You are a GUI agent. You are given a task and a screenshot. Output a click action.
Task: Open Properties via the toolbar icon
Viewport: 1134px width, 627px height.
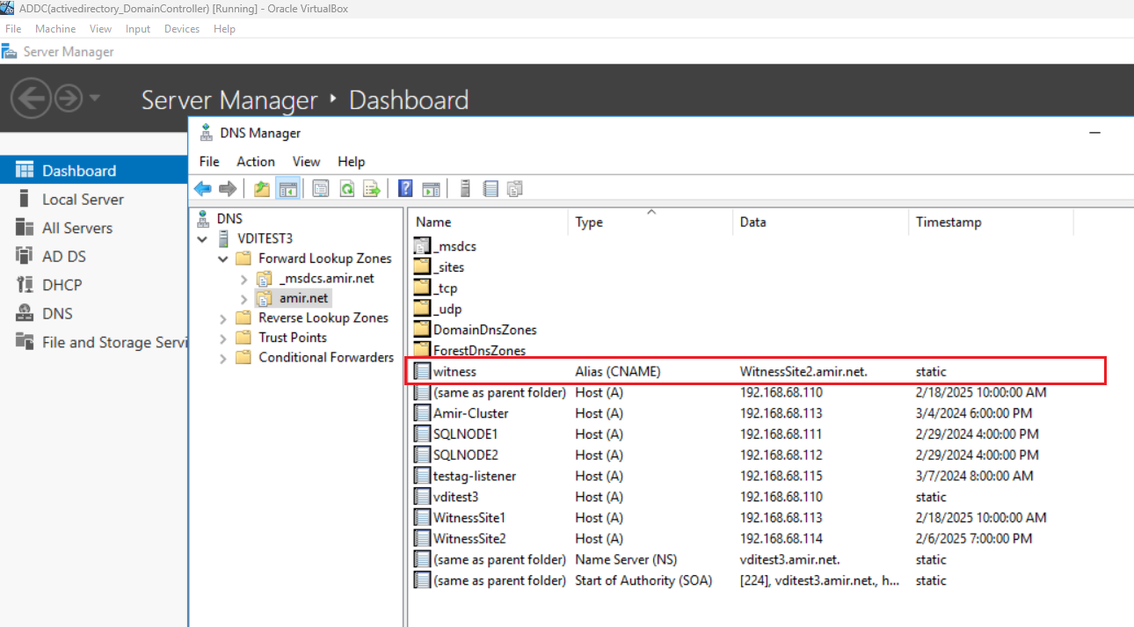pos(321,188)
